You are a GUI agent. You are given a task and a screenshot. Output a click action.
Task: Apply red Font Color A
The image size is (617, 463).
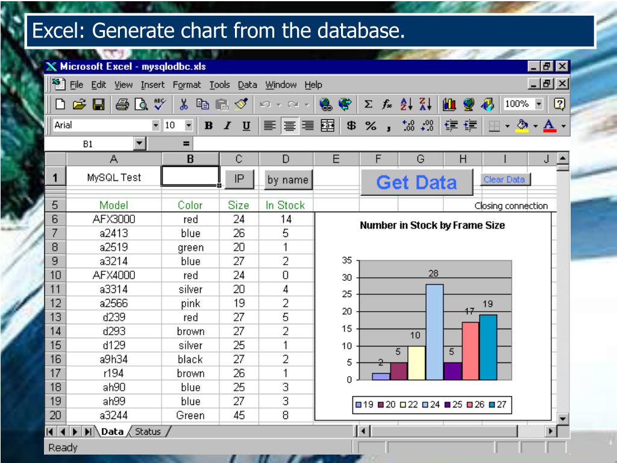coord(550,126)
